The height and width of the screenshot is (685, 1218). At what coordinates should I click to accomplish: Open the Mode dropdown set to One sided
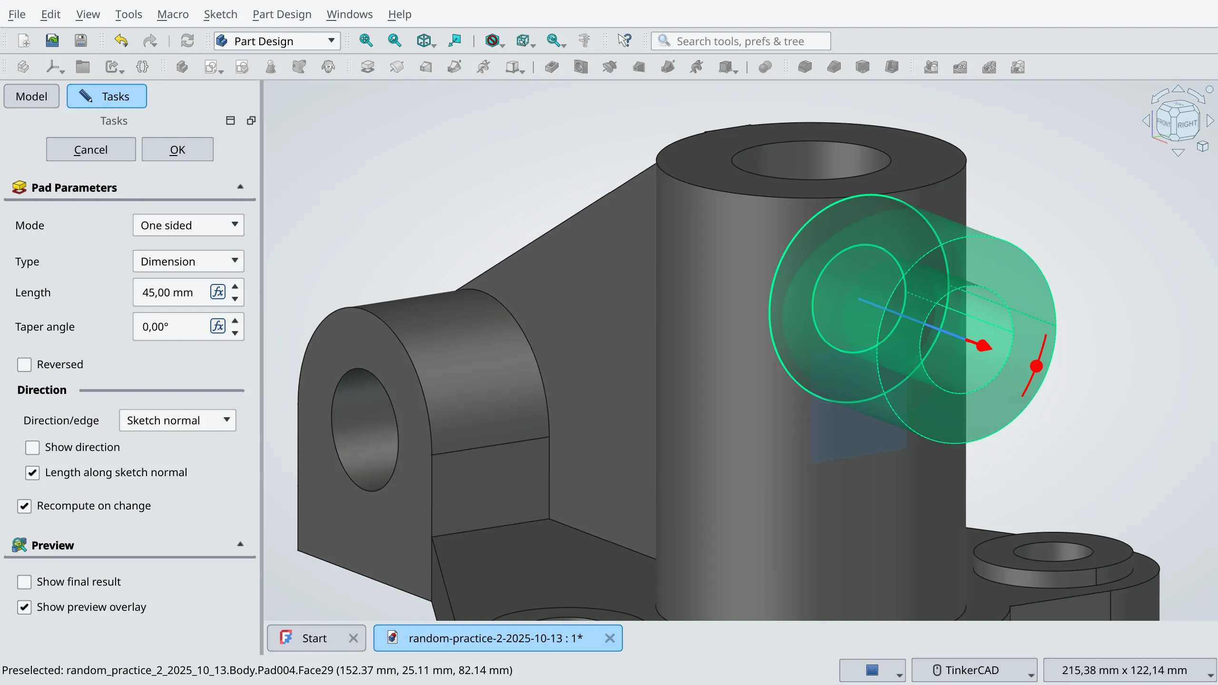pos(188,225)
